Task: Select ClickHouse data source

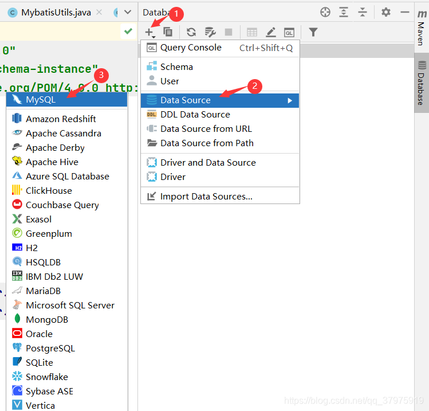Action: tap(67, 191)
